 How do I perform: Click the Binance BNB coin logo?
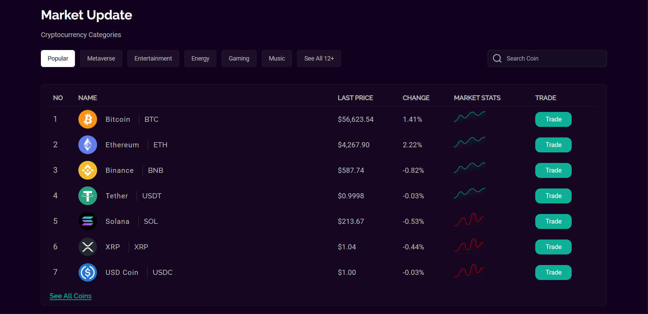[88, 170]
